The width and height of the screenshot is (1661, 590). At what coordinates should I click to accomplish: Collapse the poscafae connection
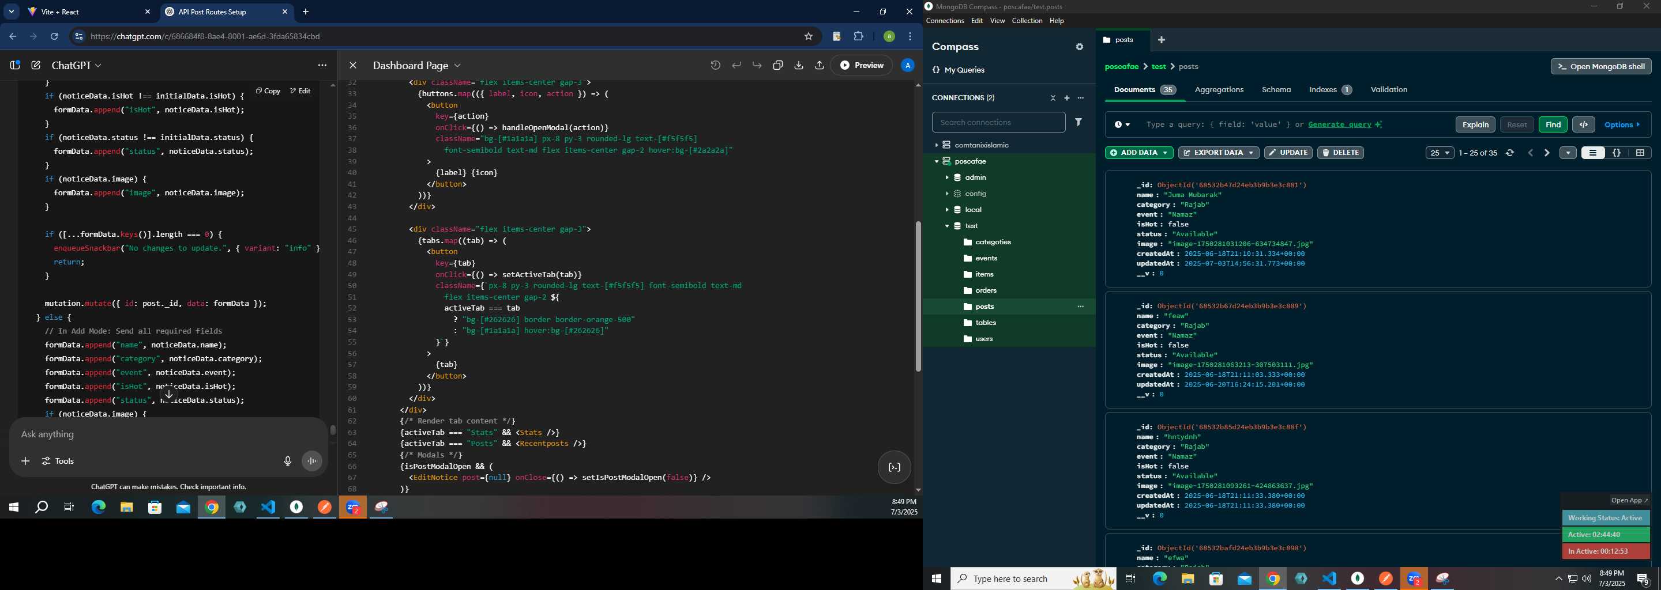click(x=936, y=161)
